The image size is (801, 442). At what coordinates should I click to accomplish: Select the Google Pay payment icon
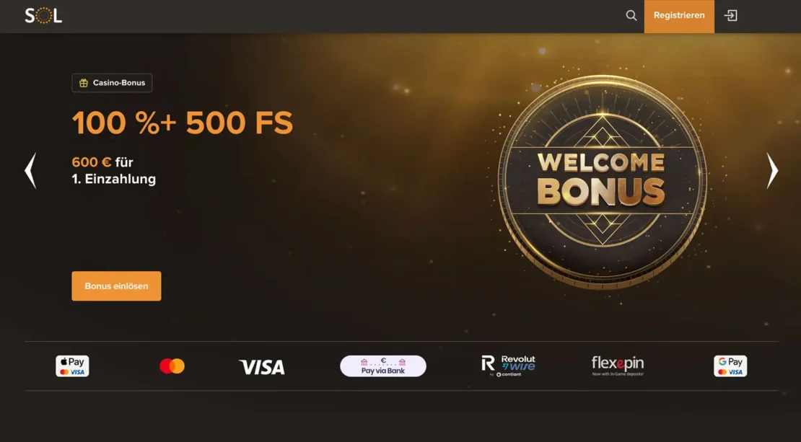(x=730, y=366)
